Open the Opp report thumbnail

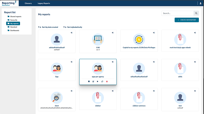(57, 69)
